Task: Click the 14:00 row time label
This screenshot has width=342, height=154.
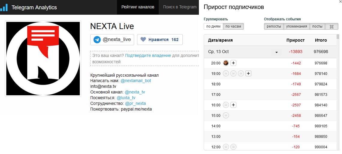Action: (216, 126)
